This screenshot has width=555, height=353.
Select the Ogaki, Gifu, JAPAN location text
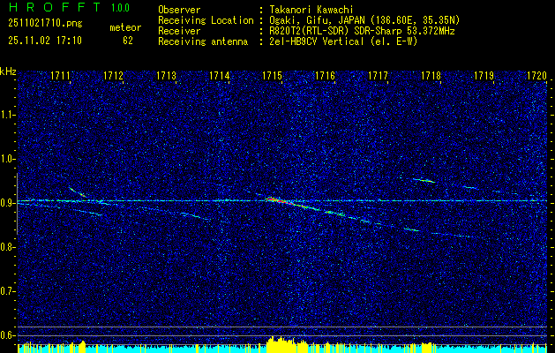(364, 20)
